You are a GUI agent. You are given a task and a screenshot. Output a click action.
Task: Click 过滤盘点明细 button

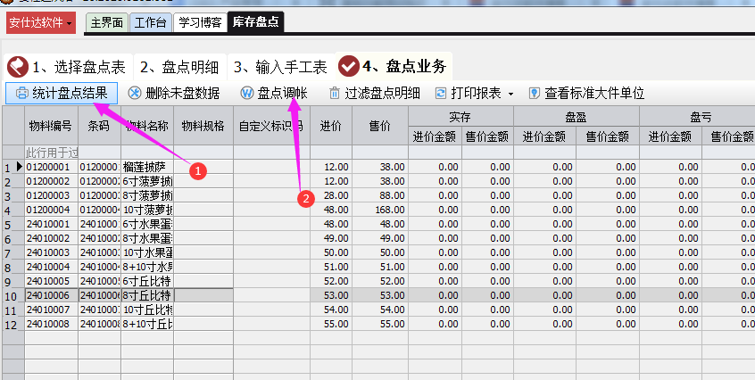click(375, 93)
